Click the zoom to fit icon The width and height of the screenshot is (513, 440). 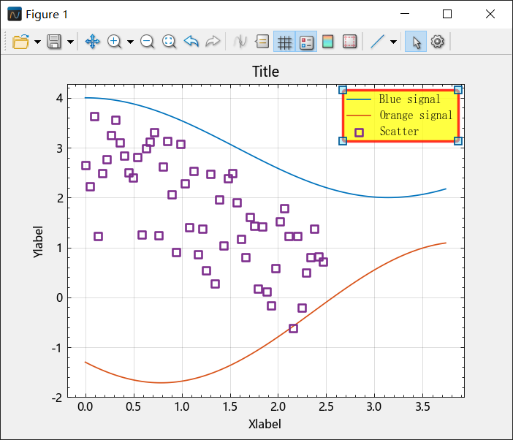coord(169,42)
